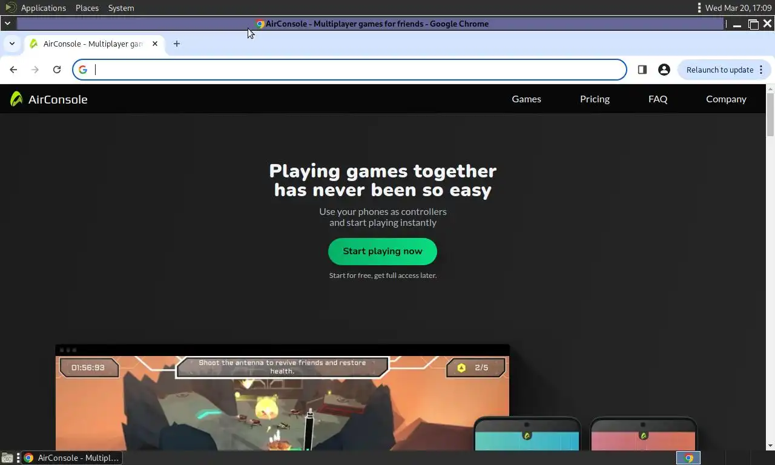This screenshot has width=775, height=465.
Task: Click the distro logo icon beside Applications
Action: click(x=10, y=8)
